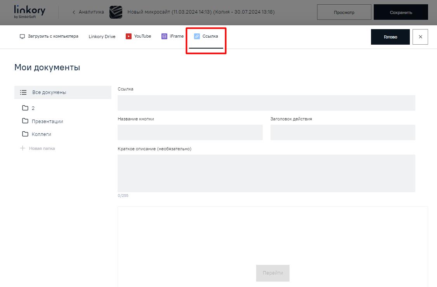Go back using the Аналитика chevron
The image size is (437, 287).
[74, 12]
